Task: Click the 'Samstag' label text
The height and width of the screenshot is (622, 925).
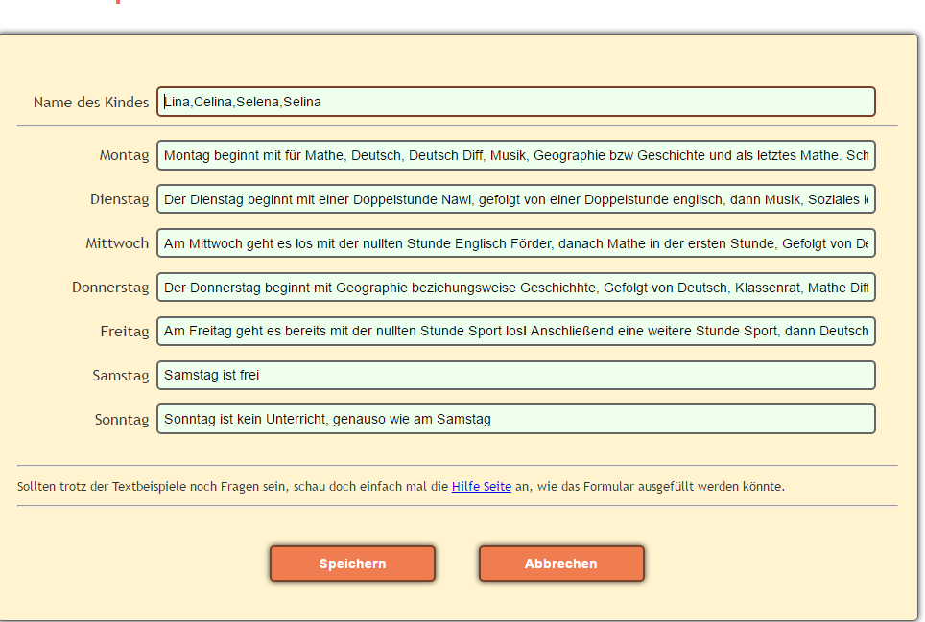Action: coord(121,376)
